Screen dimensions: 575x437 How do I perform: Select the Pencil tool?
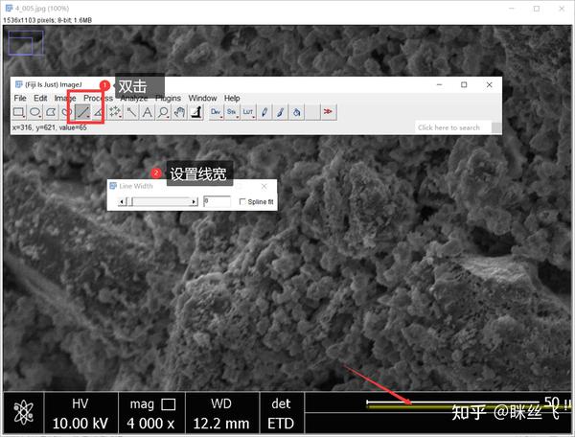tap(264, 112)
